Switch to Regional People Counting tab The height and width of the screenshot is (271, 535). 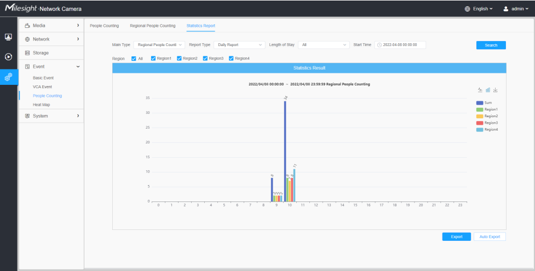(x=153, y=26)
